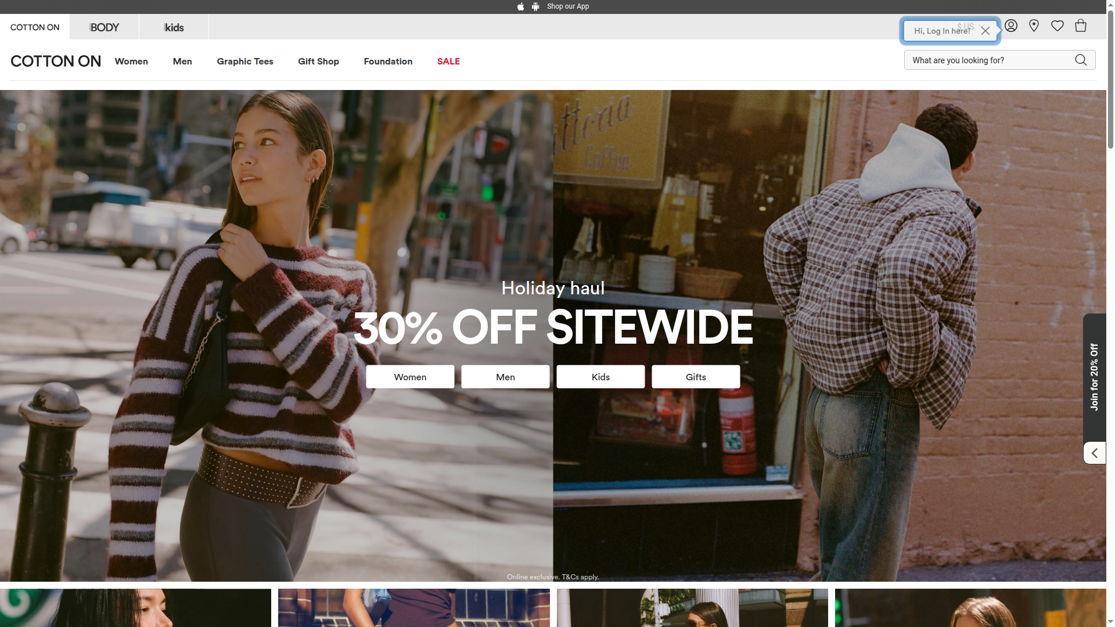Switch to the BODY store tab
Screen dimensions: 1115x627
point(103,27)
